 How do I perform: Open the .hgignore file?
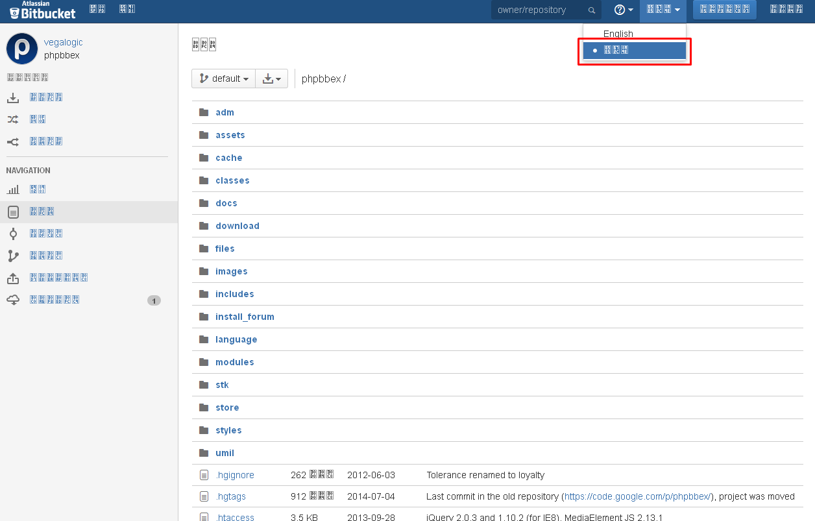coord(235,475)
